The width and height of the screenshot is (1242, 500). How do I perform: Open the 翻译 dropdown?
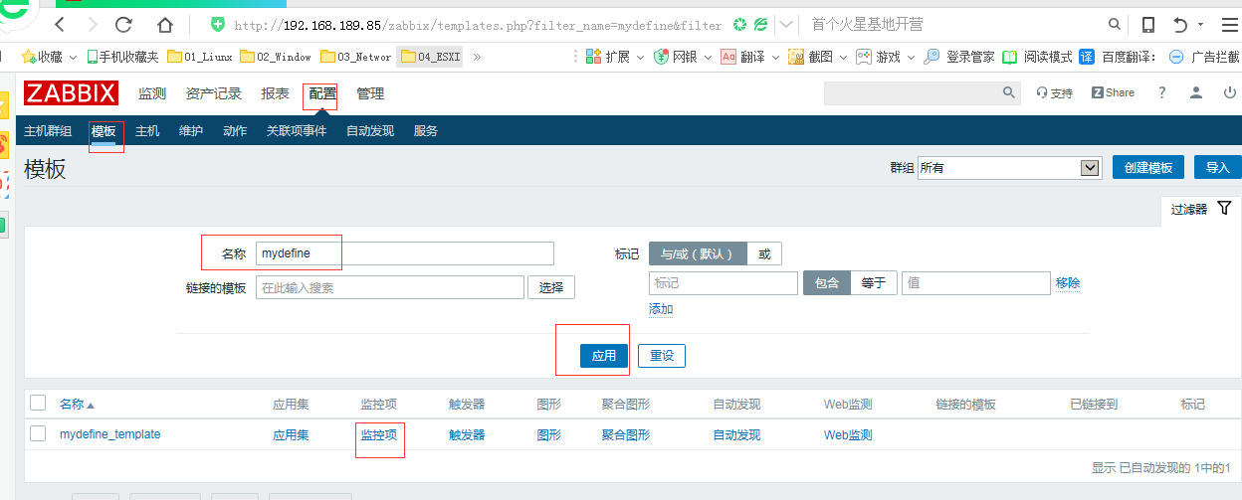click(x=750, y=57)
